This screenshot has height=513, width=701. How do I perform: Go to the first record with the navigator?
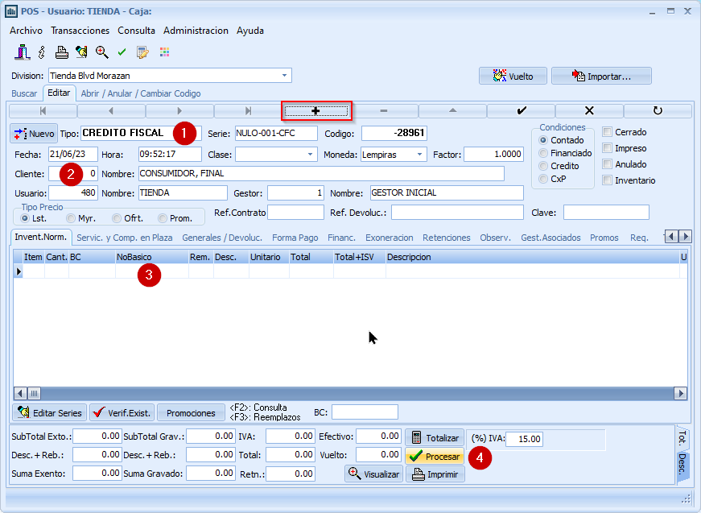click(x=43, y=110)
